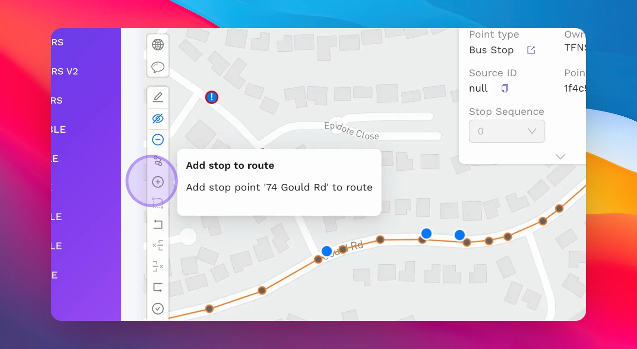Screen dimensions: 637x349
Task: Open the globe map view button
Action: point(158,45)
